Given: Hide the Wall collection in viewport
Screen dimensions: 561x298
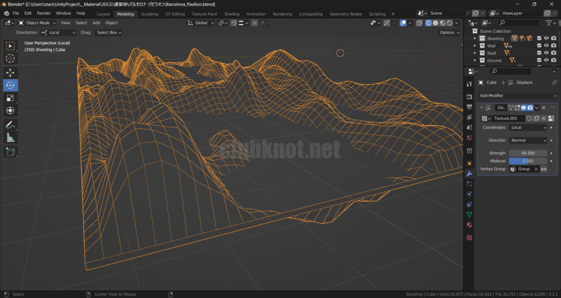Looking at the screenshot, I should point(546,46).
